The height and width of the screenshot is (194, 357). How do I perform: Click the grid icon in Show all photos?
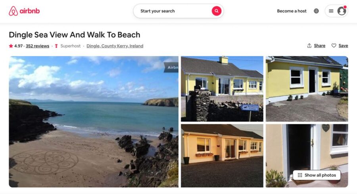click(x=300, y=175)
